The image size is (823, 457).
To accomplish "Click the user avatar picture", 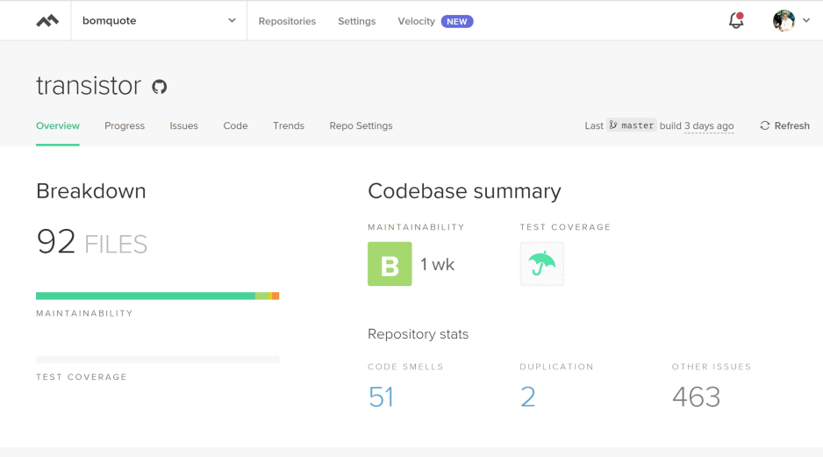I will click(784, 20).
